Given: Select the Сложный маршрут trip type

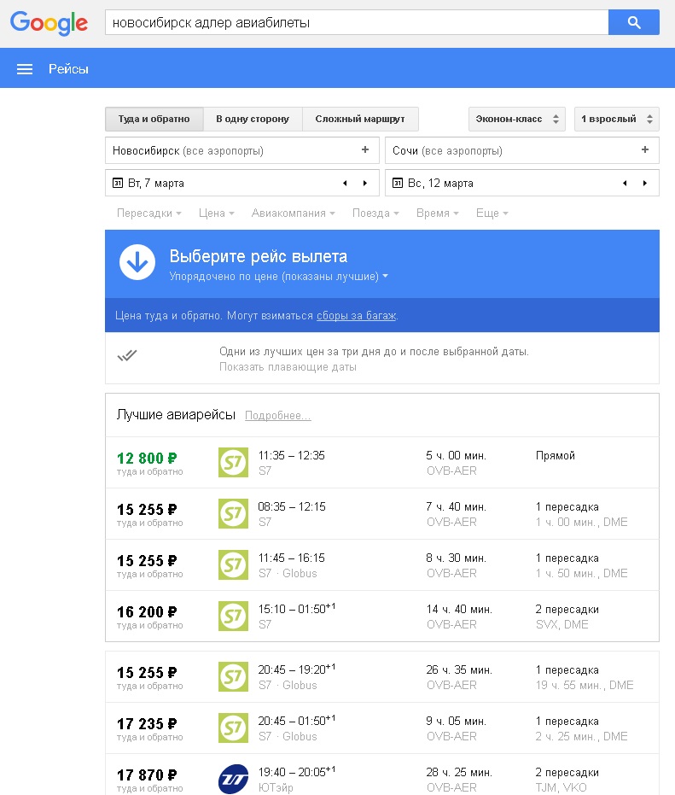Looking at the screenshot, I should pyautogui.click(x=360, y=119).
